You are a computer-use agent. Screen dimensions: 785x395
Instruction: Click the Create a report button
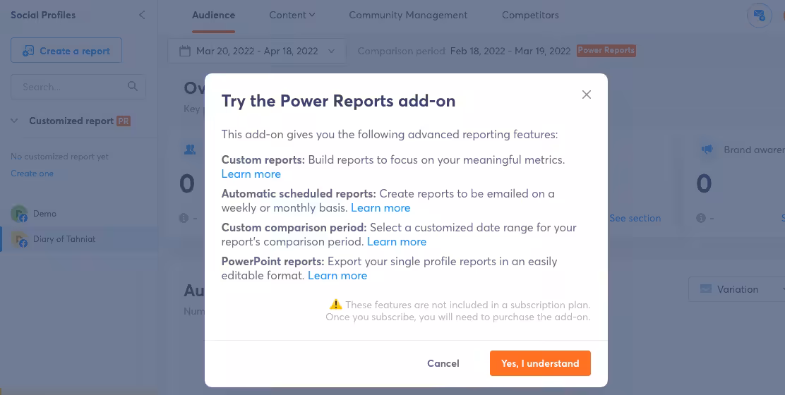66,51
